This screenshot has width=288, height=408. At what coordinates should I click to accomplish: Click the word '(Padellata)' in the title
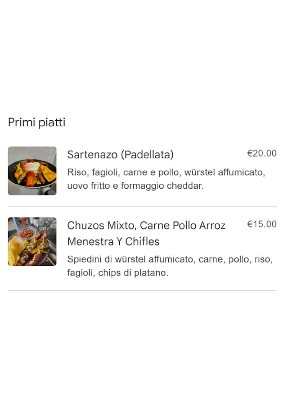tap(147, 154)
